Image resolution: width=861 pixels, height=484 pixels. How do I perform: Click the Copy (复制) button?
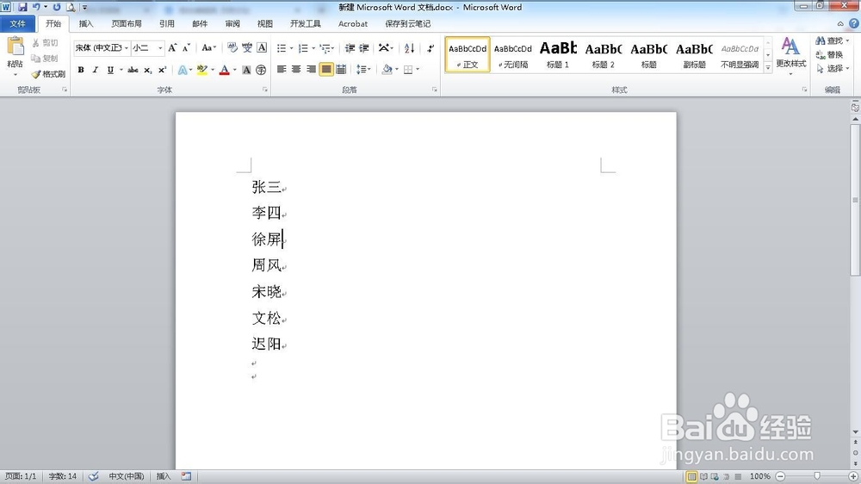45,59
